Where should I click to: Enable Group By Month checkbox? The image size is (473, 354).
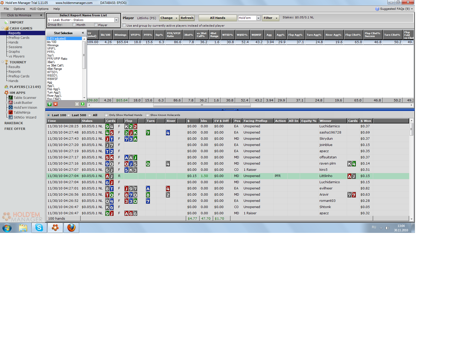[74, 25]
